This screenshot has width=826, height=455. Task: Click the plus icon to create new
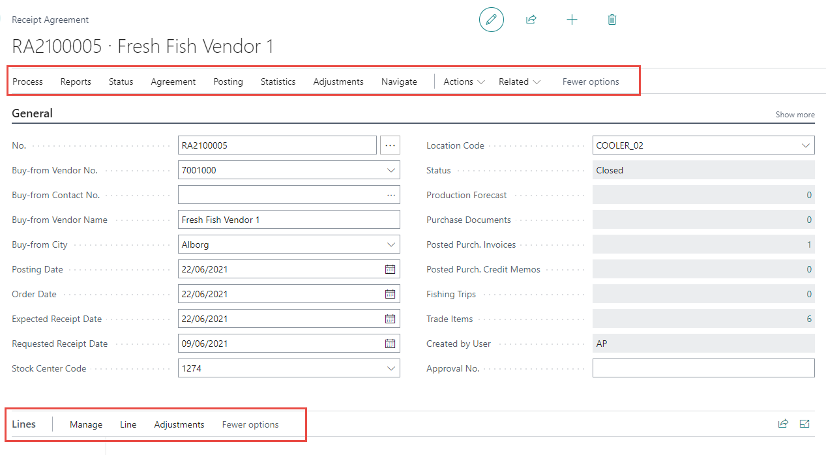point(572,20)
